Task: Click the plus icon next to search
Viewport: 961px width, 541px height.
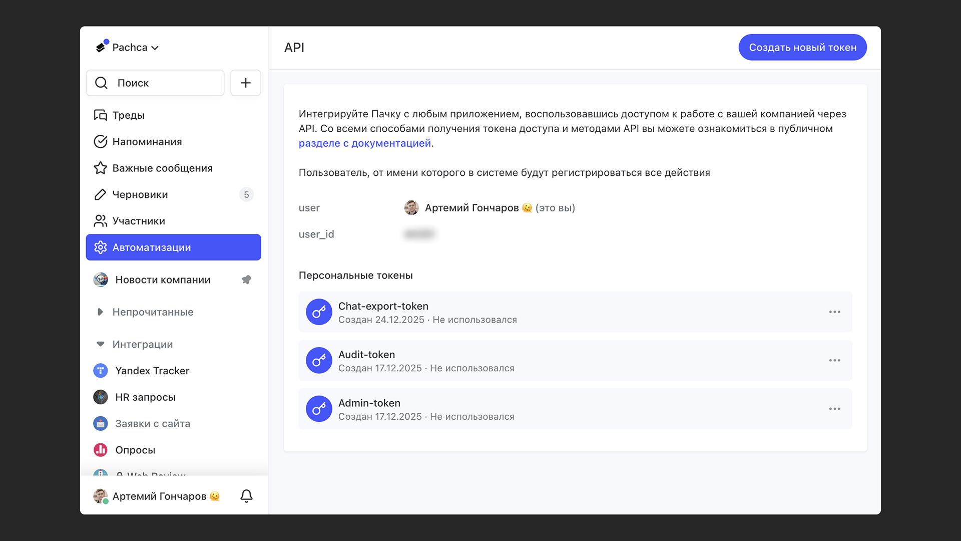Action: pos(245,83)
